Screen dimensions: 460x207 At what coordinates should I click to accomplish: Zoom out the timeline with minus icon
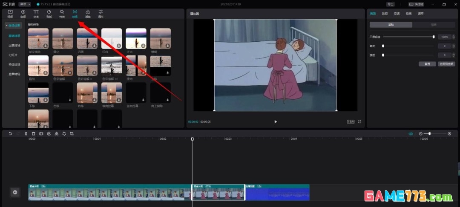click(421, 134)
